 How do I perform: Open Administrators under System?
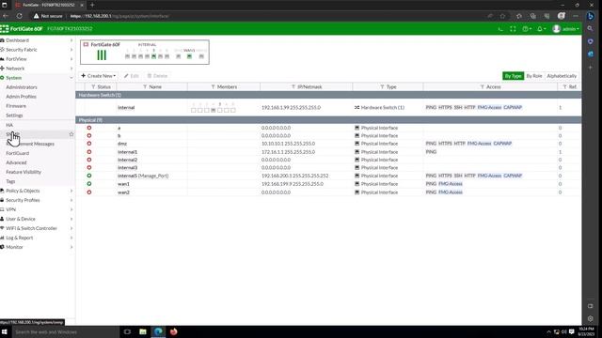(22, 87)
